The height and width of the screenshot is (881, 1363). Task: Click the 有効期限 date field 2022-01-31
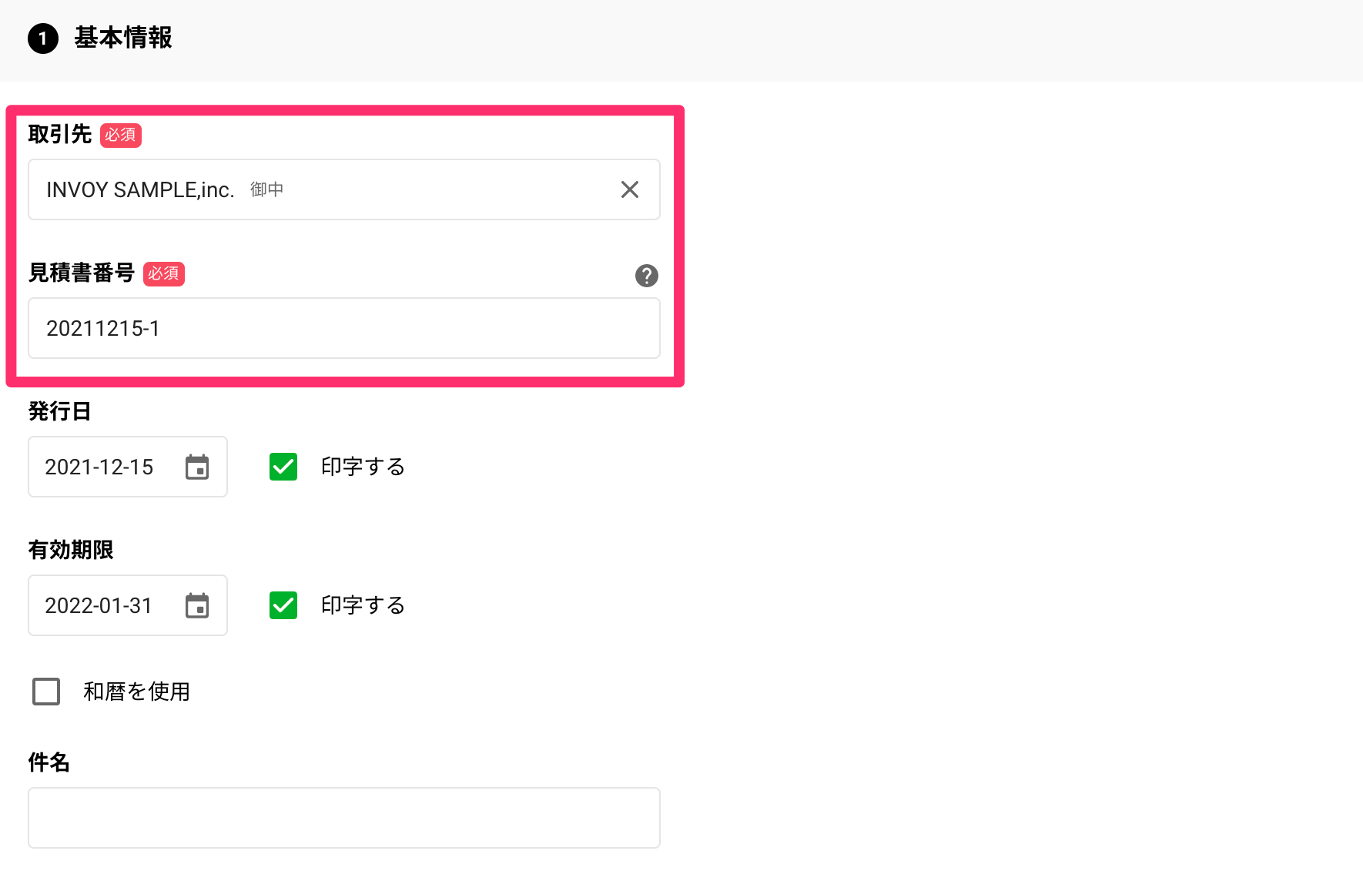tap(128, 605)
